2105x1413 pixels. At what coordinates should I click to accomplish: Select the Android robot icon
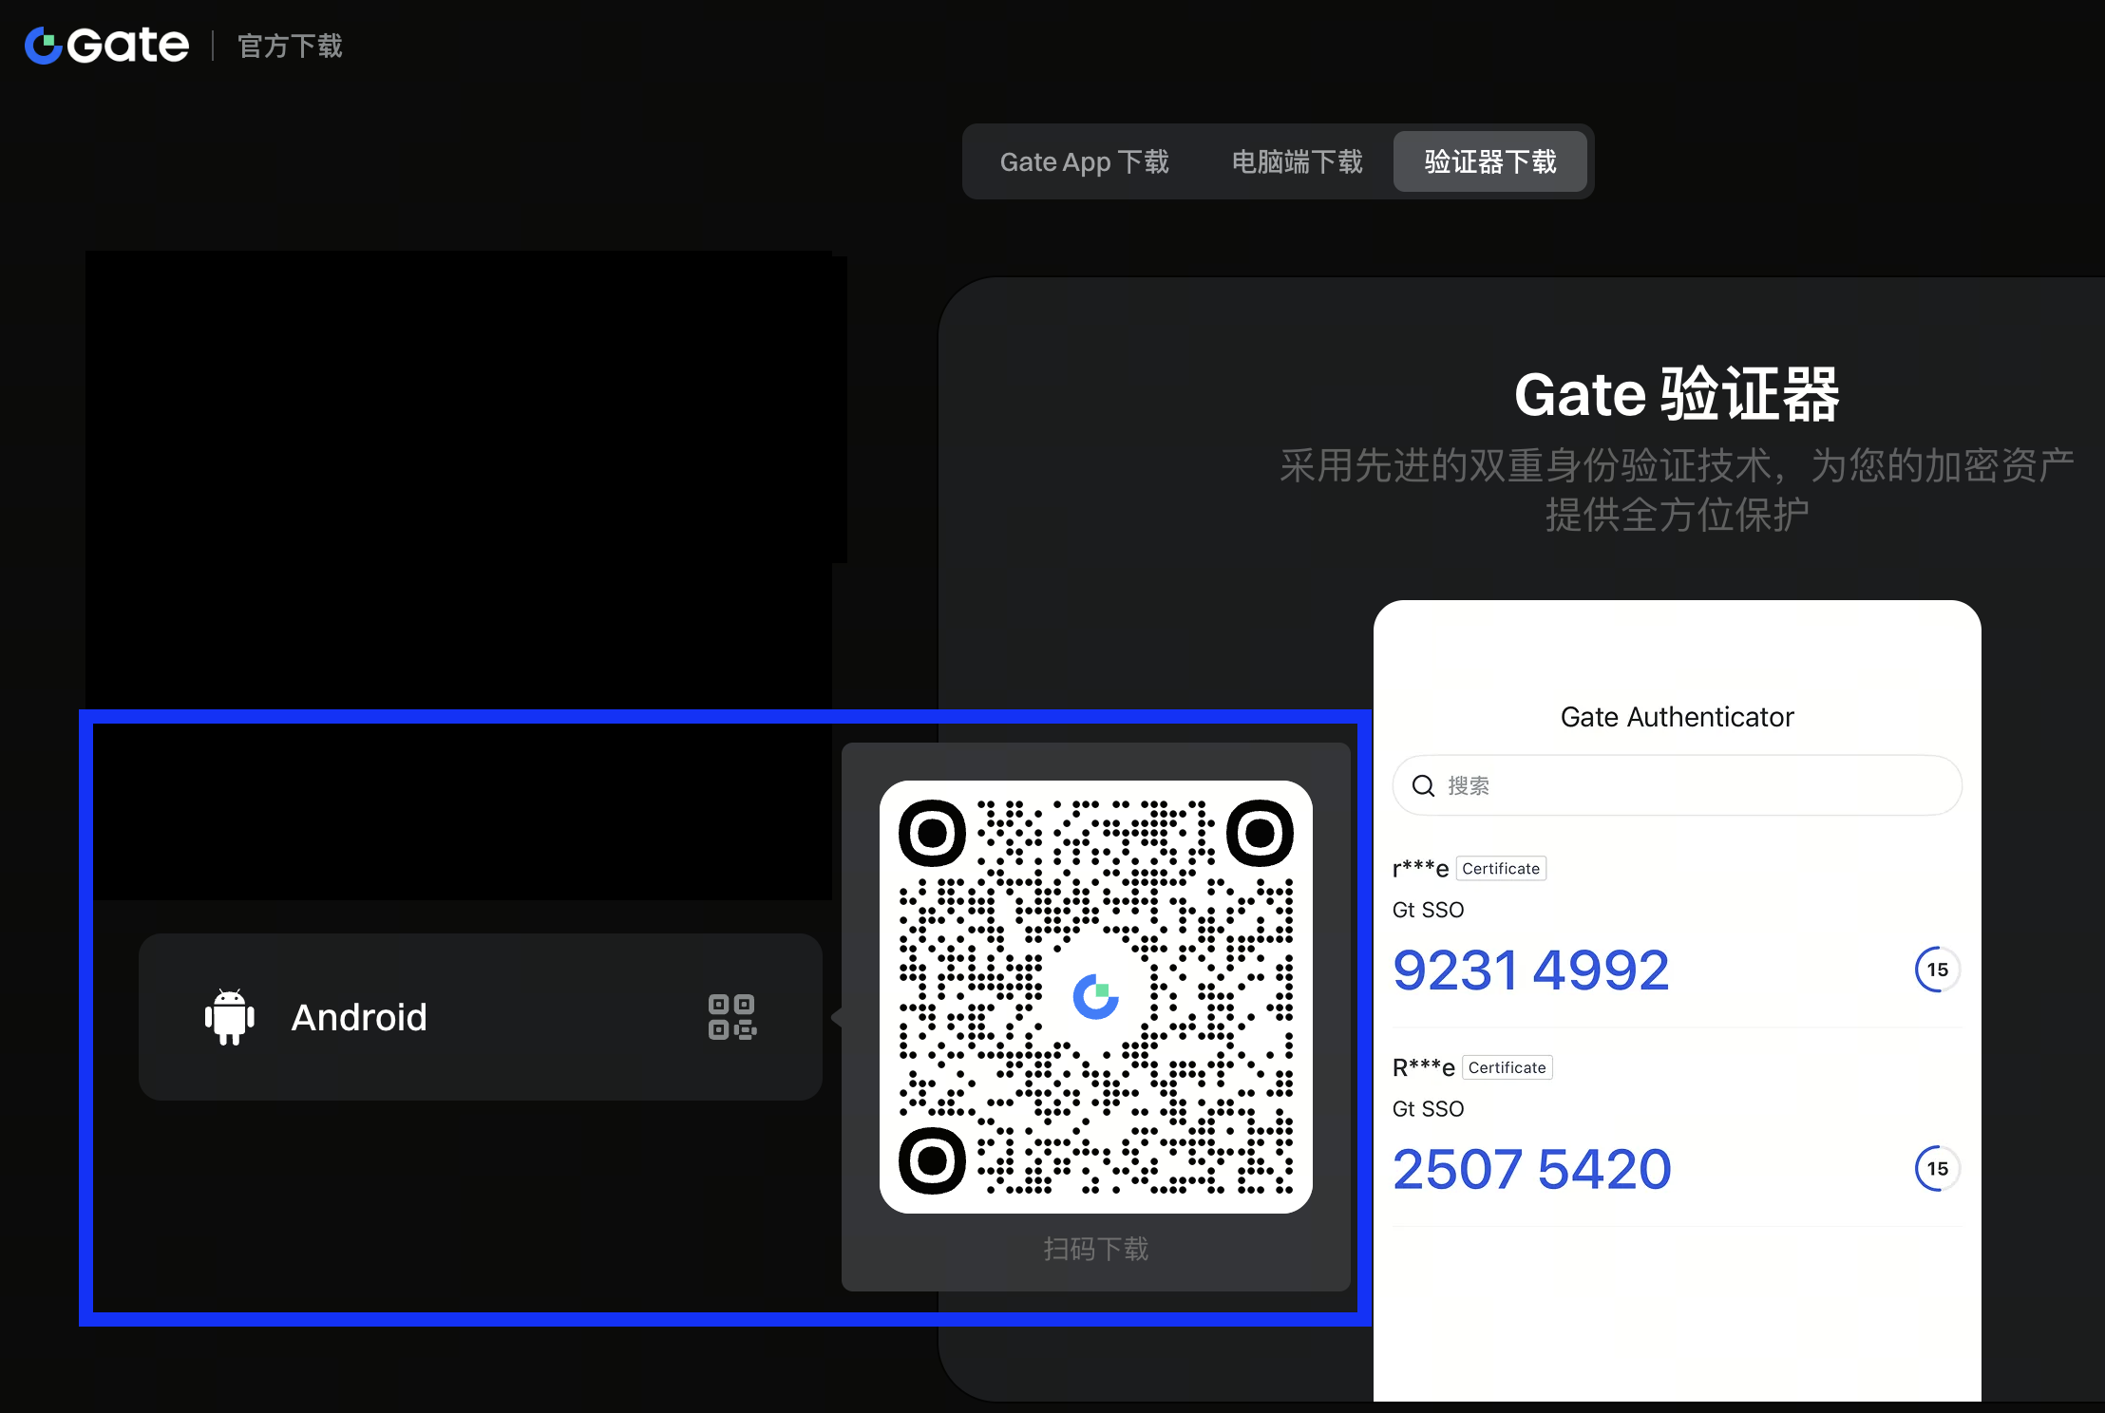228,1017
